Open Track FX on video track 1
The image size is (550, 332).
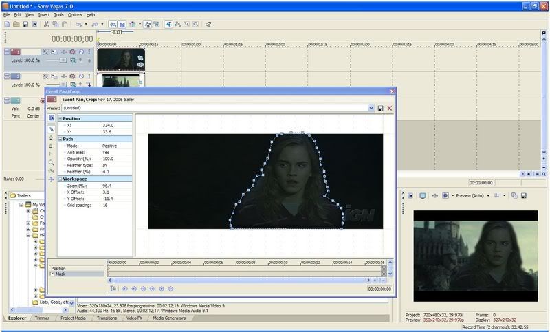64,52
